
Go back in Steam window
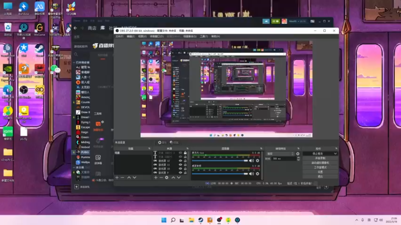[x=75, y=28]
